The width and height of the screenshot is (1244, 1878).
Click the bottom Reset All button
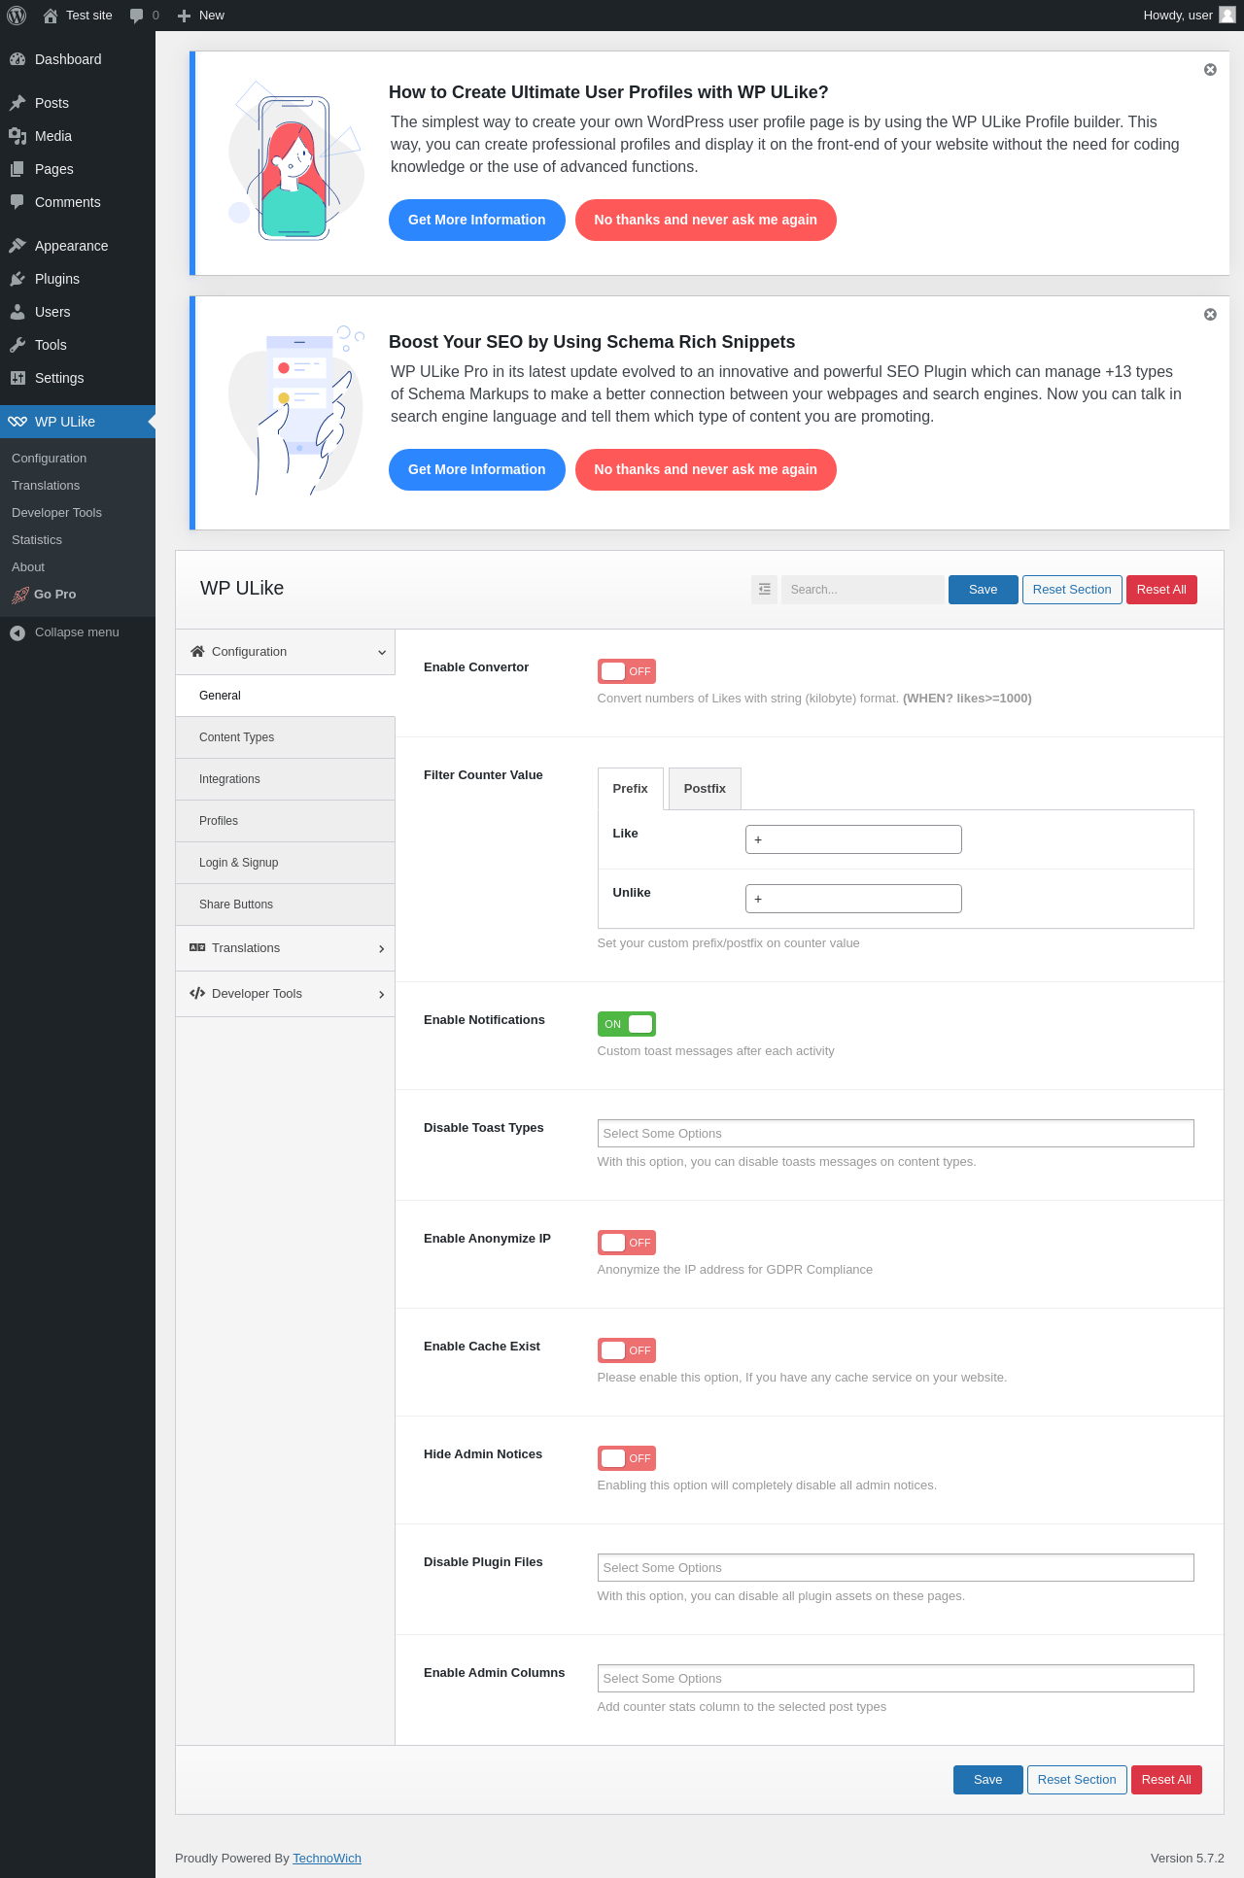pyautogui.click(x=1166, y=1780)
